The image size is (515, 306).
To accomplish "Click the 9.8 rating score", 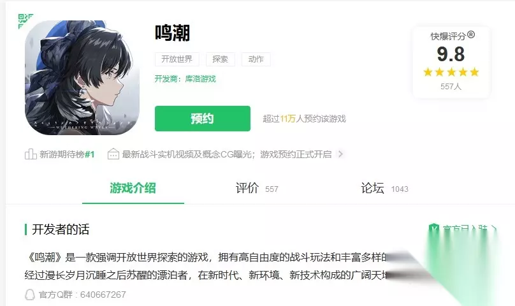I will coord(451,54).
